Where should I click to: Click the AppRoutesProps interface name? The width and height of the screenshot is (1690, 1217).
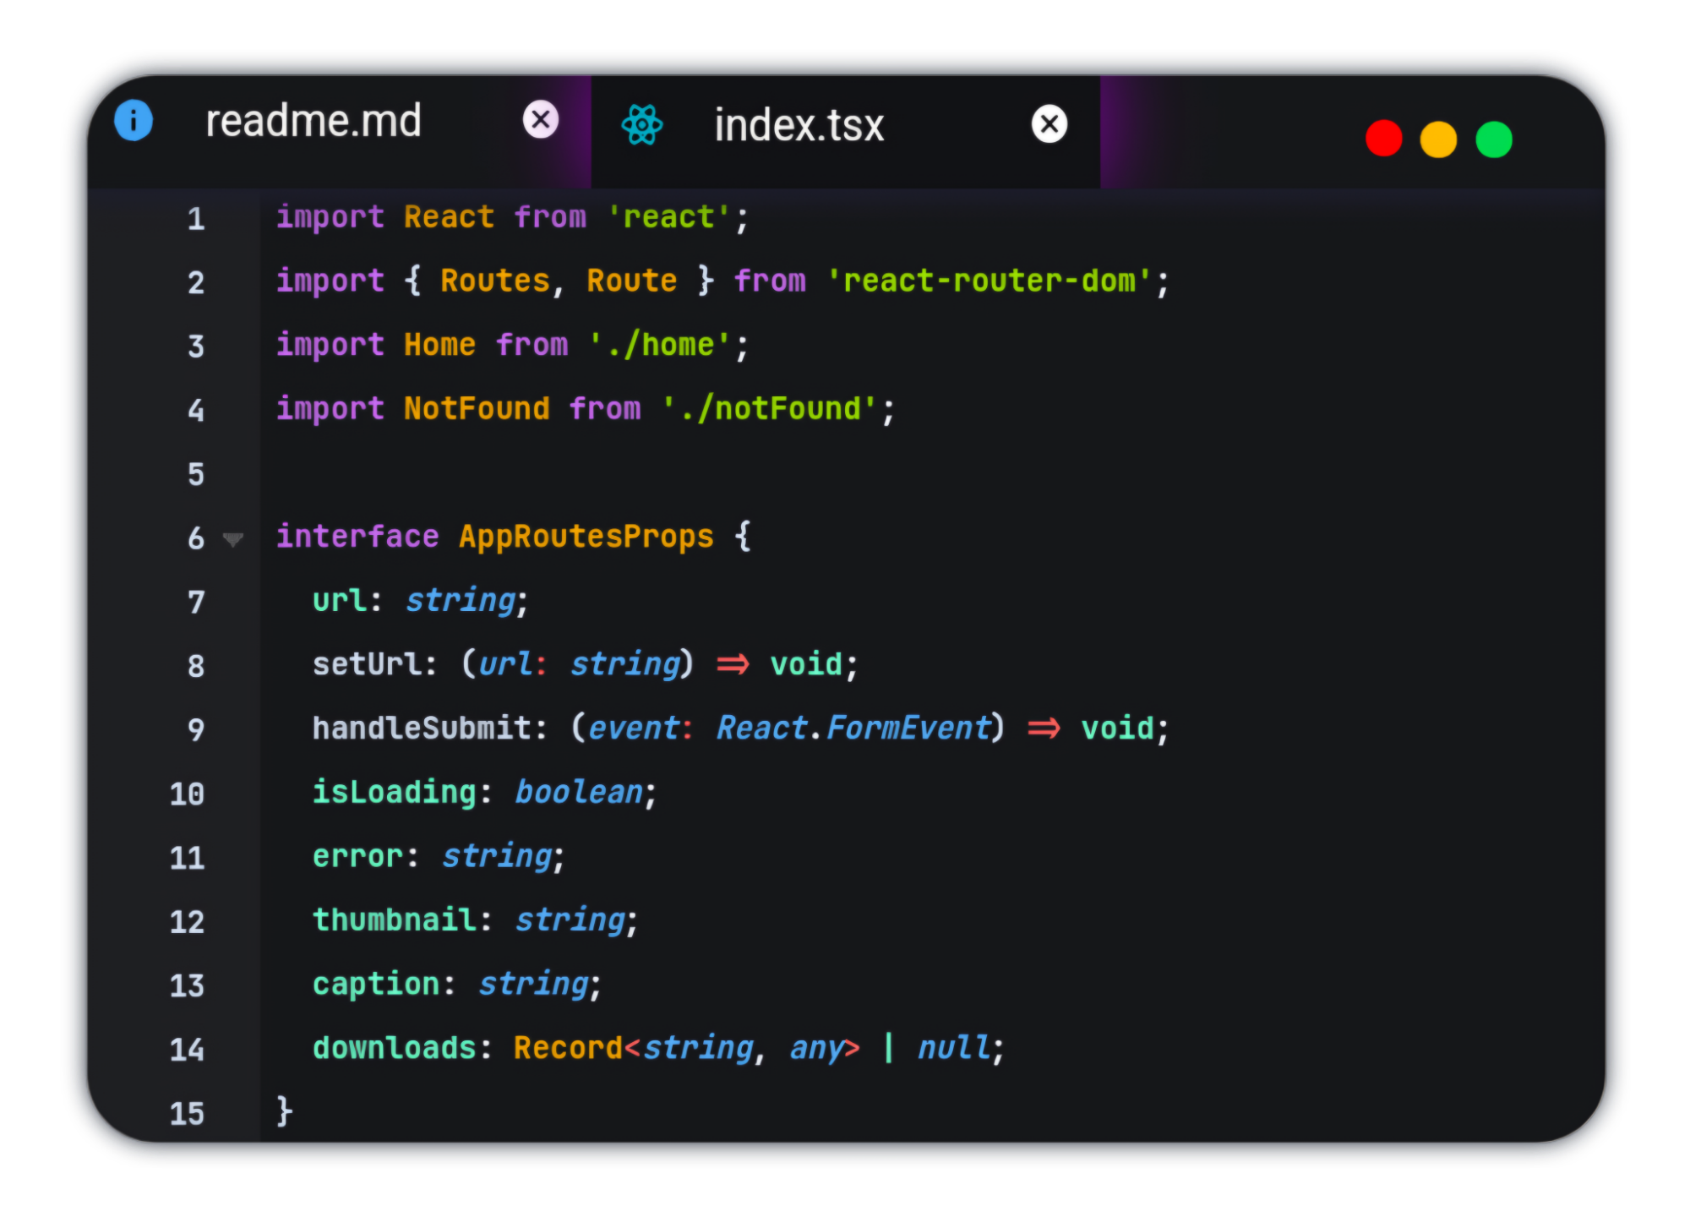pos(586,537)
